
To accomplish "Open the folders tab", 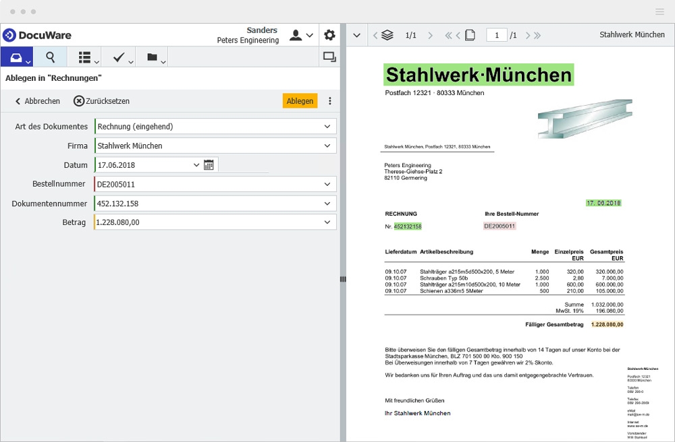I will [x=155, y=57].
